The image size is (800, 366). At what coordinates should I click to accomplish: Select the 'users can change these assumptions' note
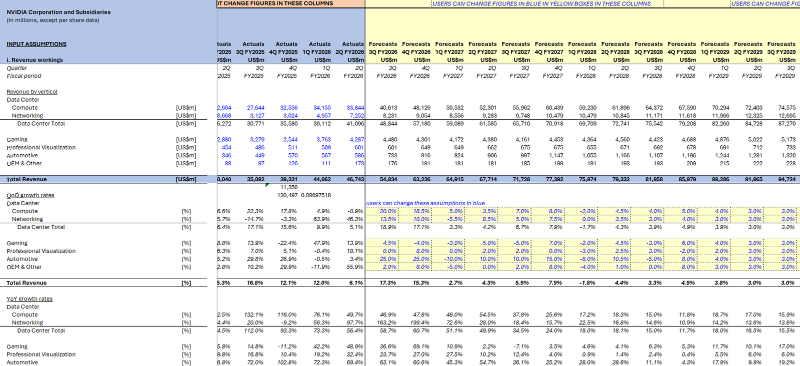(425, 203)
